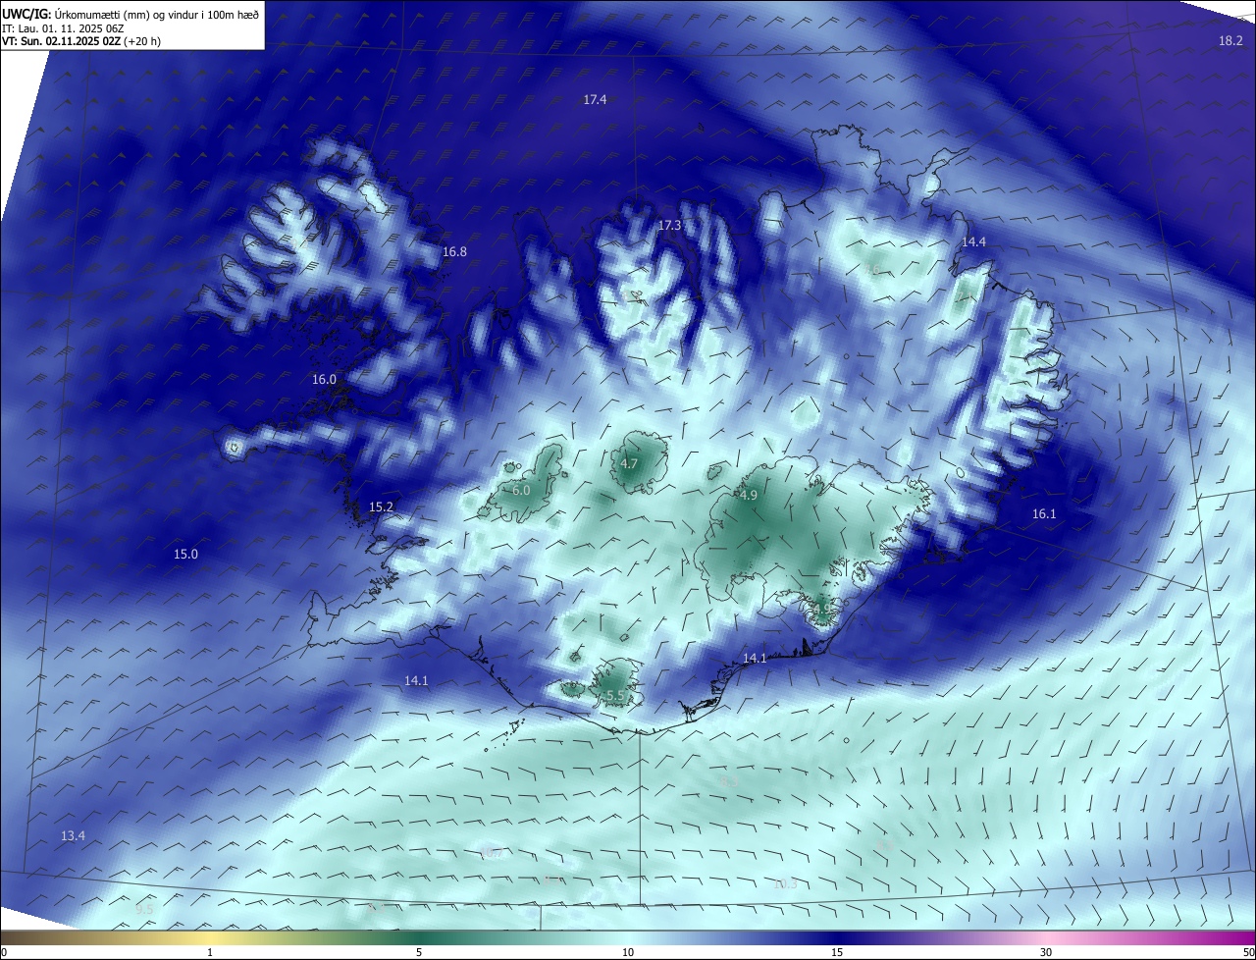Pick the 15.2 value label

point(381,507)
